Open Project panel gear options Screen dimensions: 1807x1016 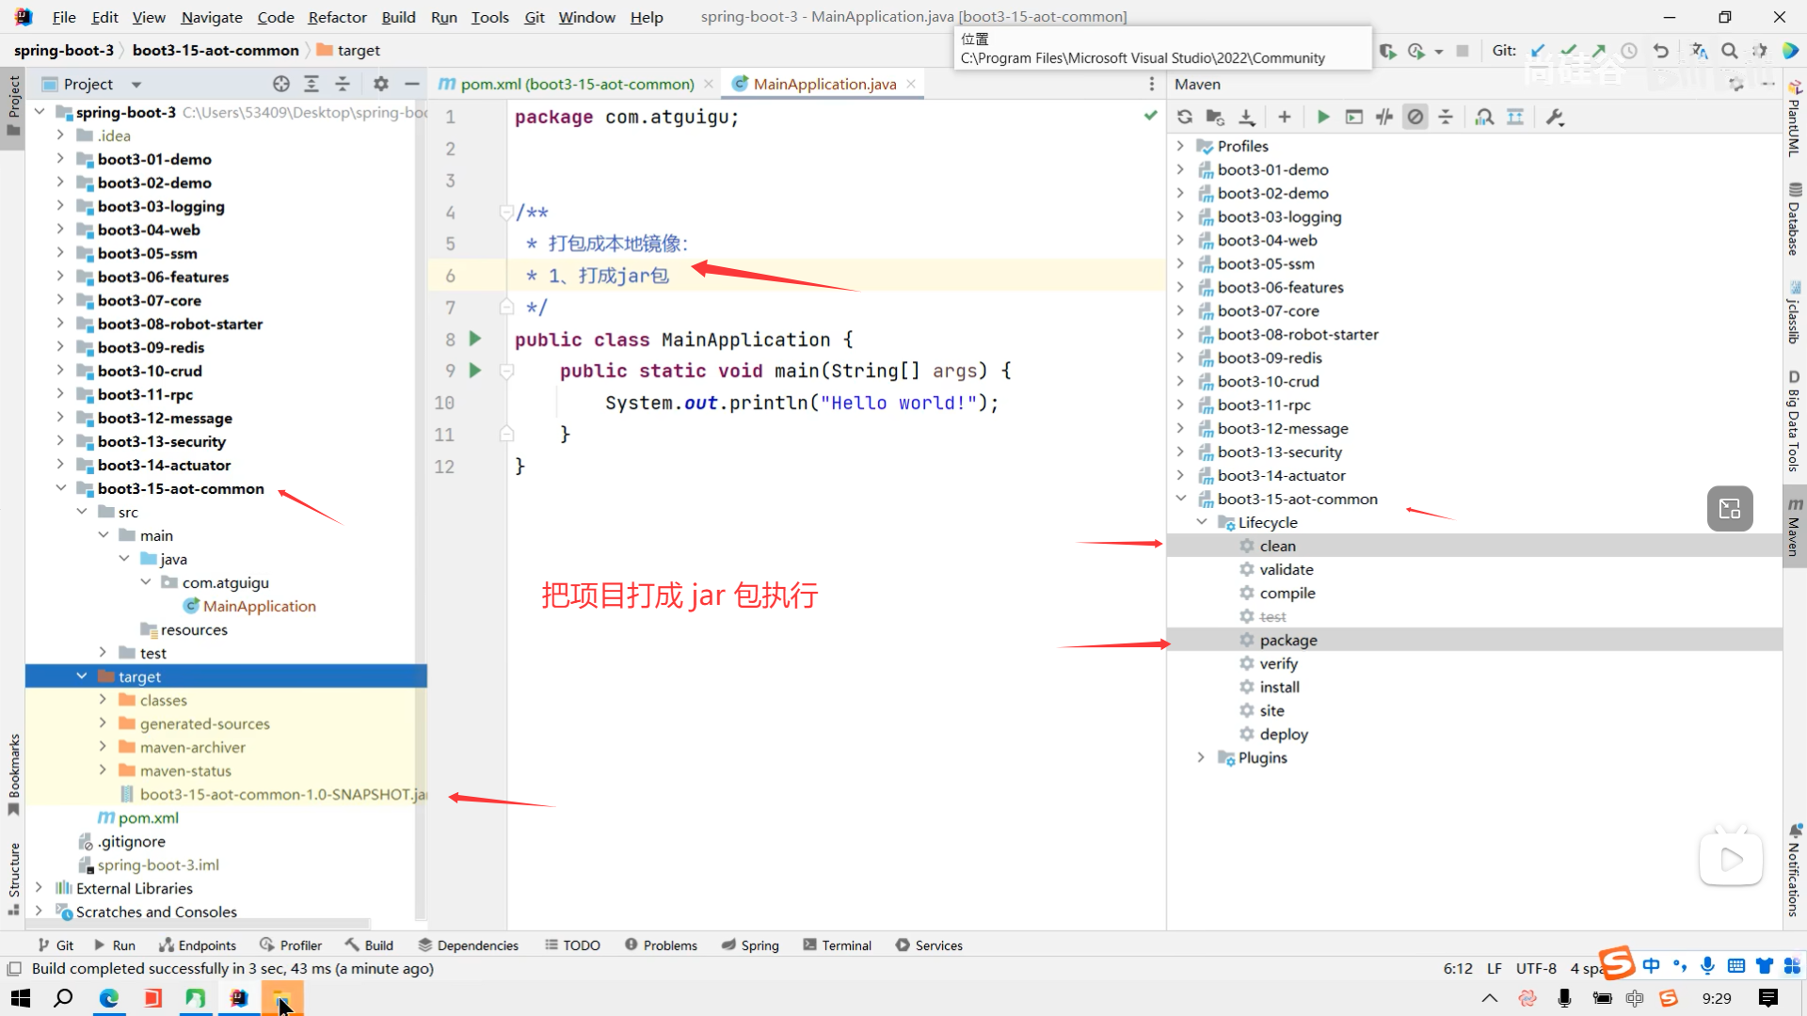[x=380, y=84]
